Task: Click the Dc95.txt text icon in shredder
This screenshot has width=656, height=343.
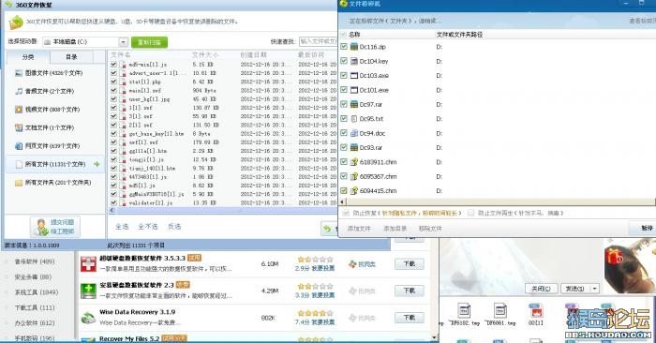Action: click(354, 119)
